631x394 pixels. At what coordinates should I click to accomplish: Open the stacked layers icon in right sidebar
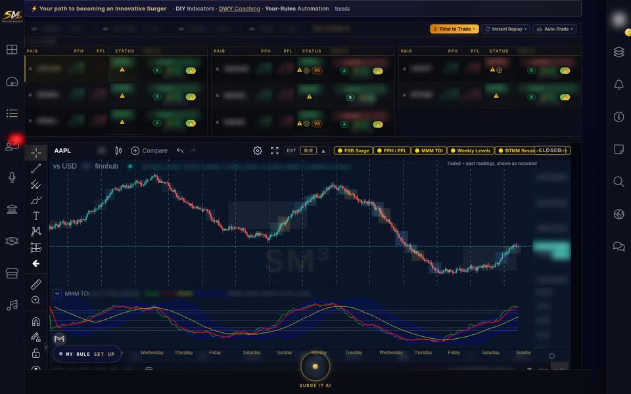click(x=619, y=52)
